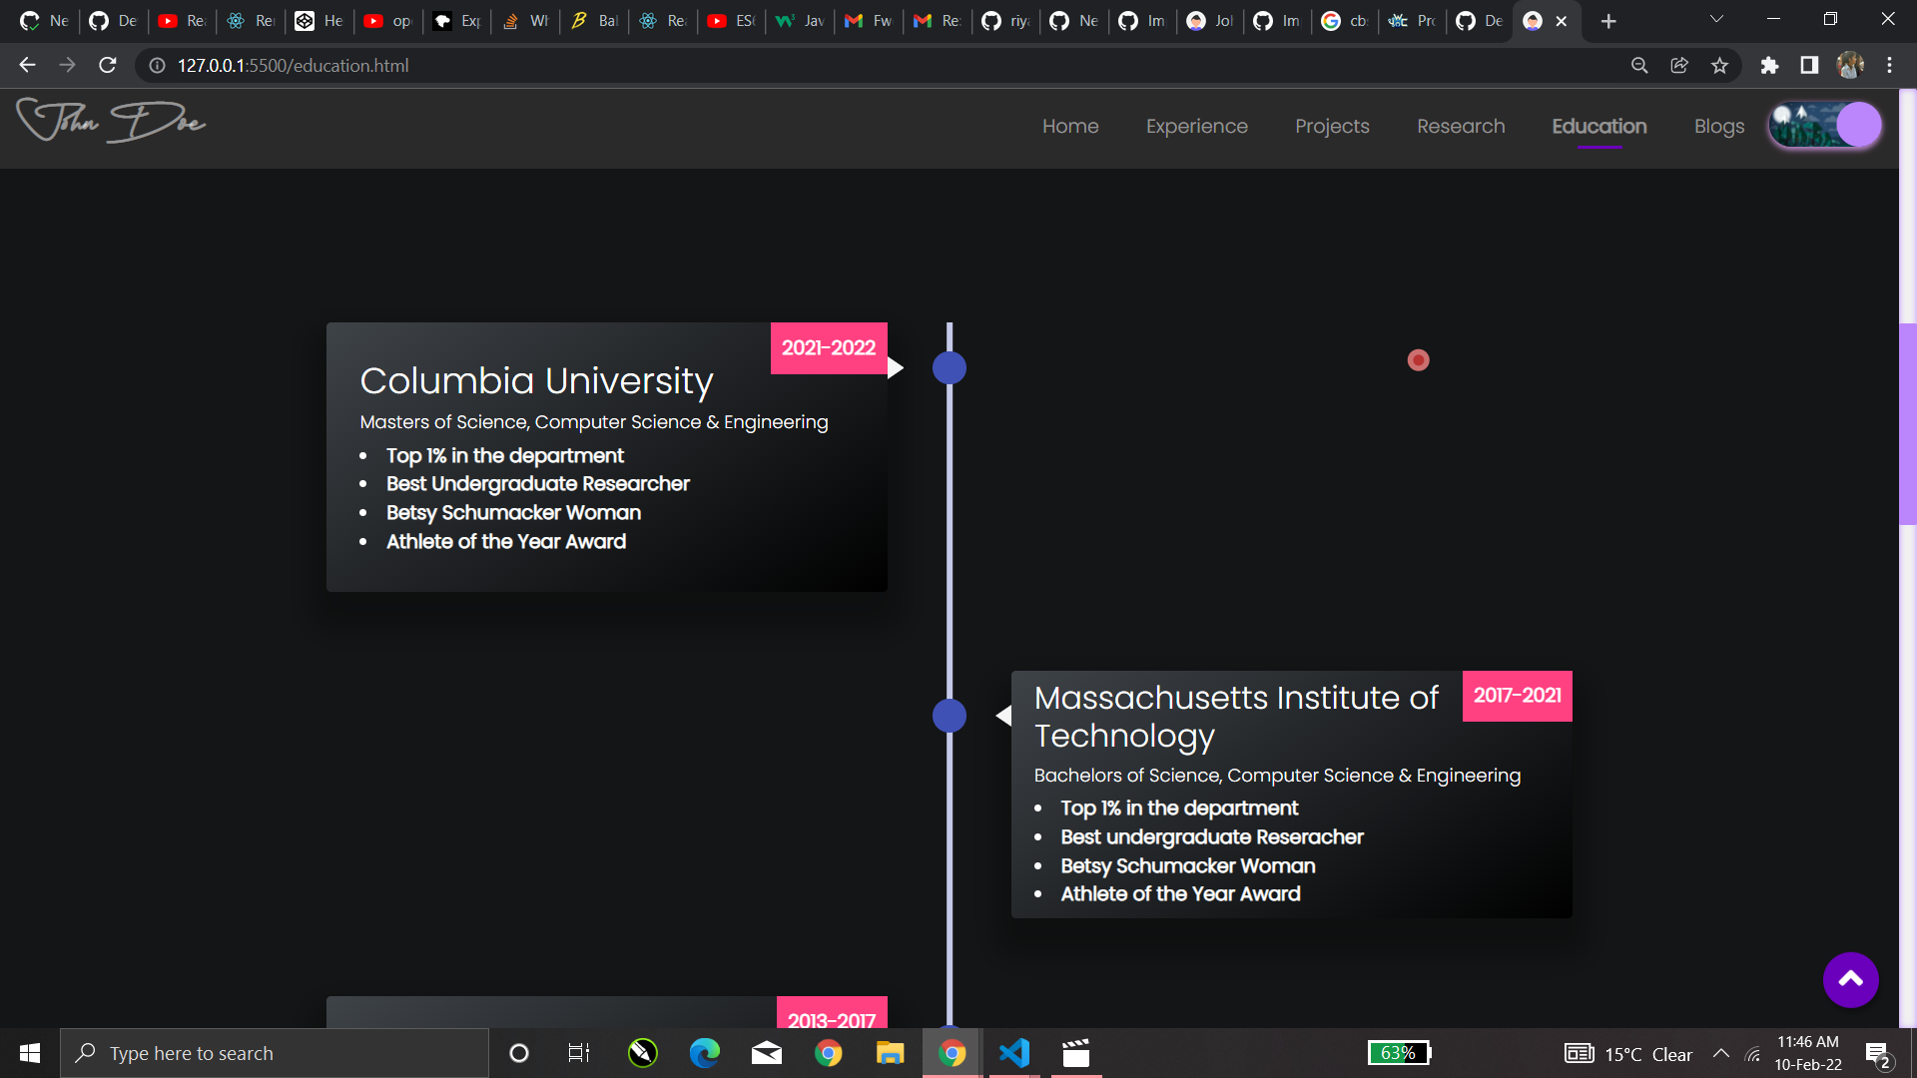Open File Explorer from taskbar
The image size is (1917, 1078).
[890, 1053]
